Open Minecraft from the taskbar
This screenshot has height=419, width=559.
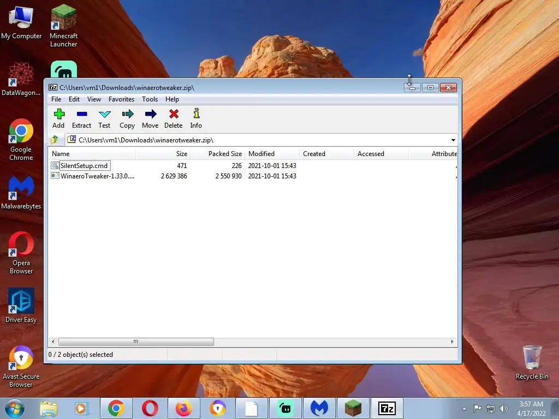(x=353, y=408)
